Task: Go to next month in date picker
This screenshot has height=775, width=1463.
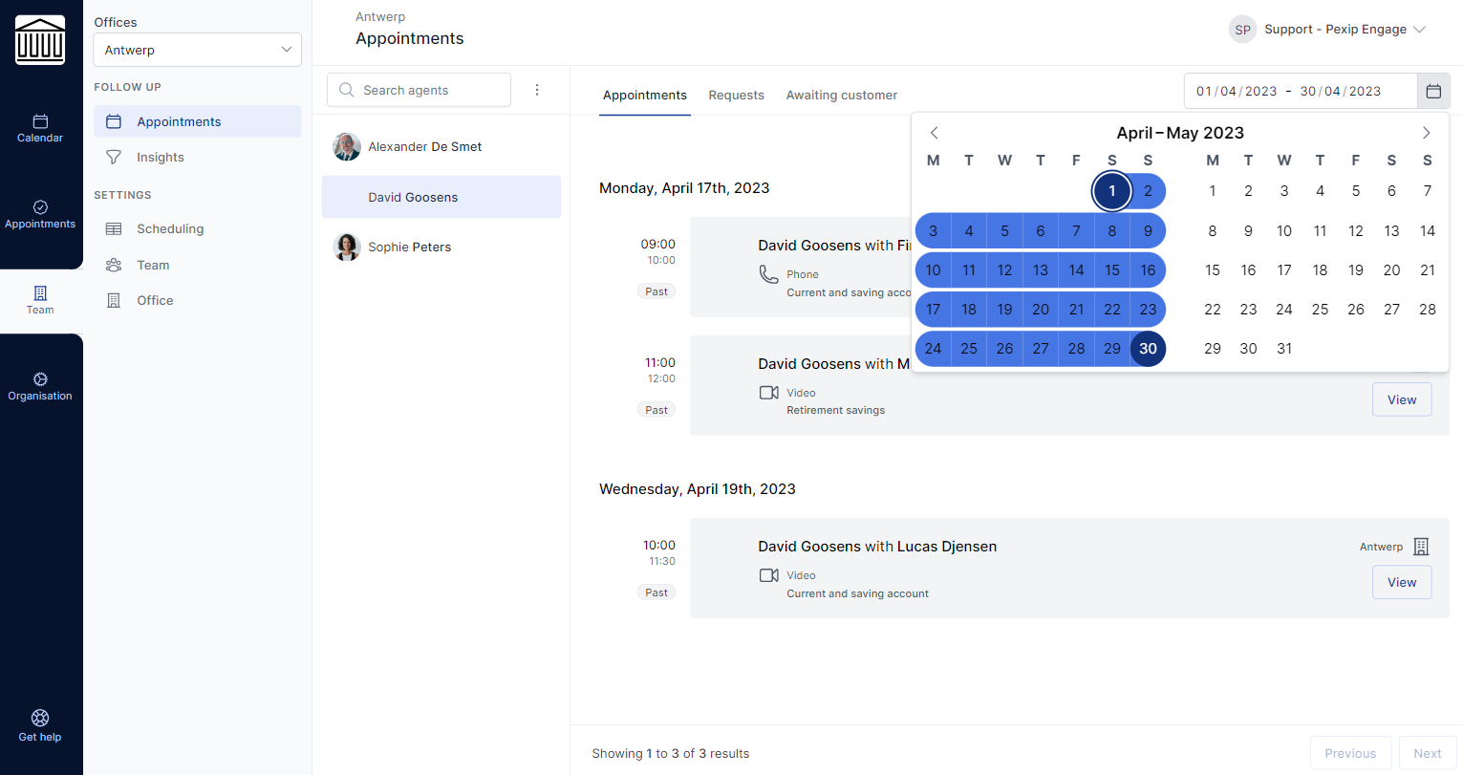Action: [1426, 133]
